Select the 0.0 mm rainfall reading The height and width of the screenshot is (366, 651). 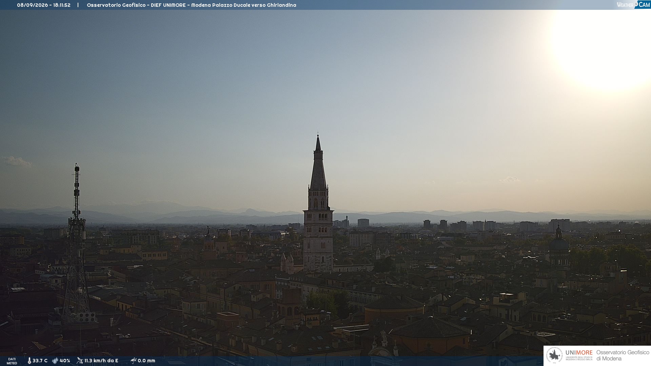146,361
